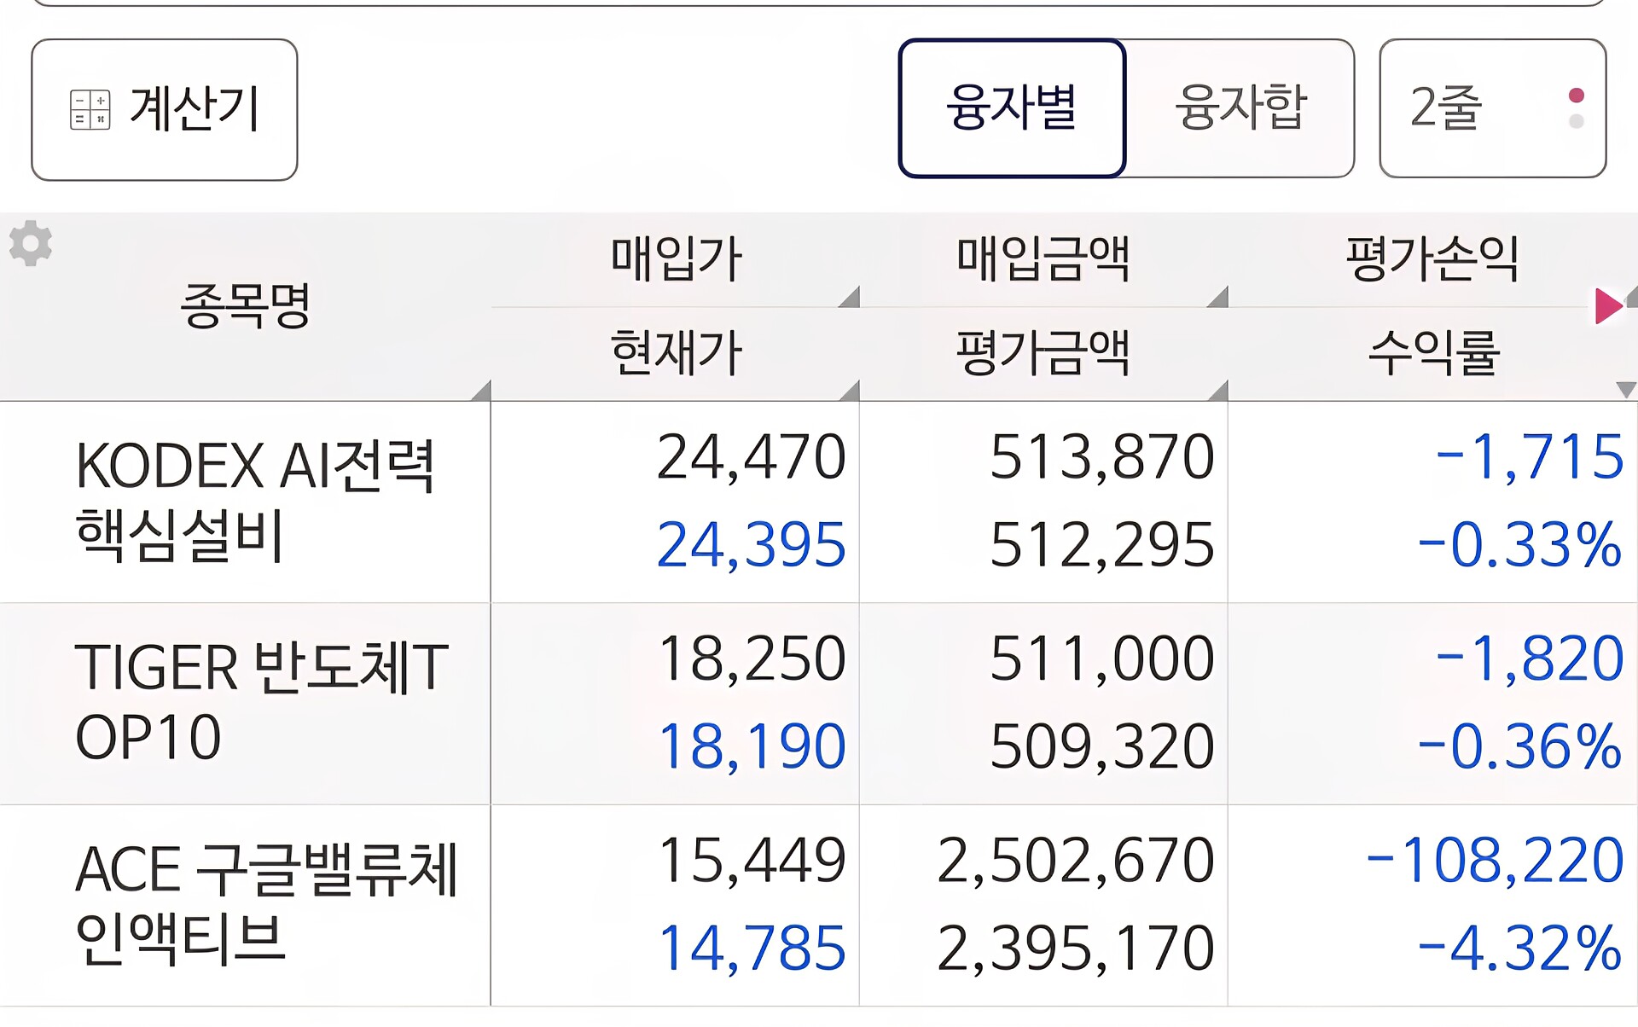Open the ACE 구글밸류체인액티브 holding
This screenshot has height=1027, width=1638.
[266, 904]
